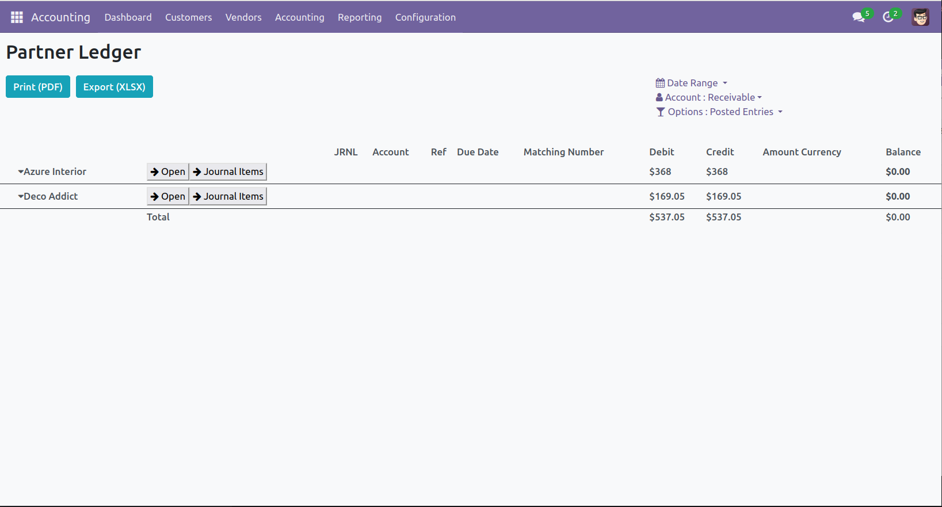The image size is (942, 507).
Task: Open the conversations chat icon
Action: coord(858,17)
